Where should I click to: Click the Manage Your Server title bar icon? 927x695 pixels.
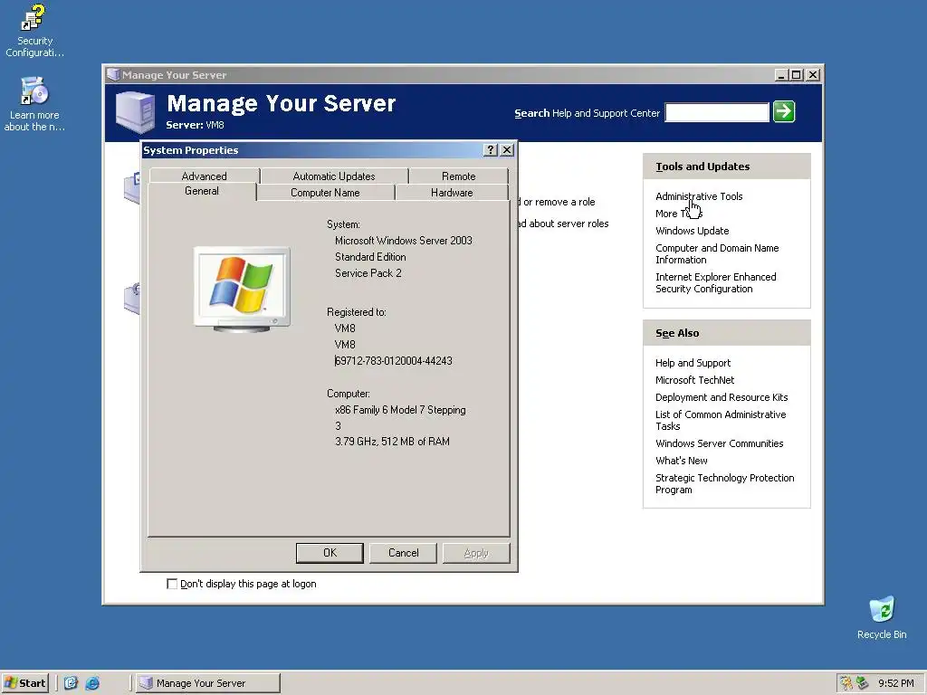[x=113, y=75]
